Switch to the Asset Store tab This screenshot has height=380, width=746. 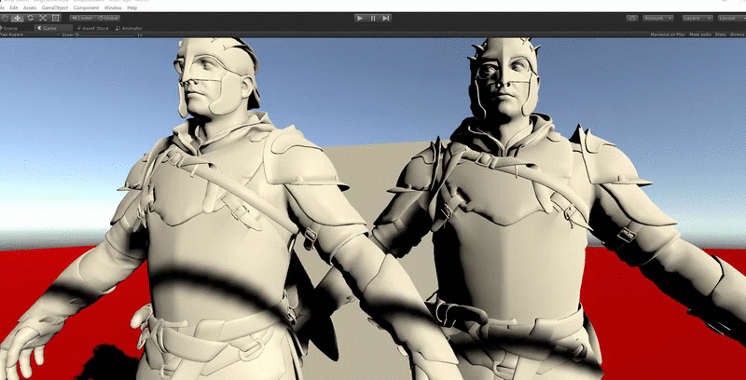click(x=93, y=28)
